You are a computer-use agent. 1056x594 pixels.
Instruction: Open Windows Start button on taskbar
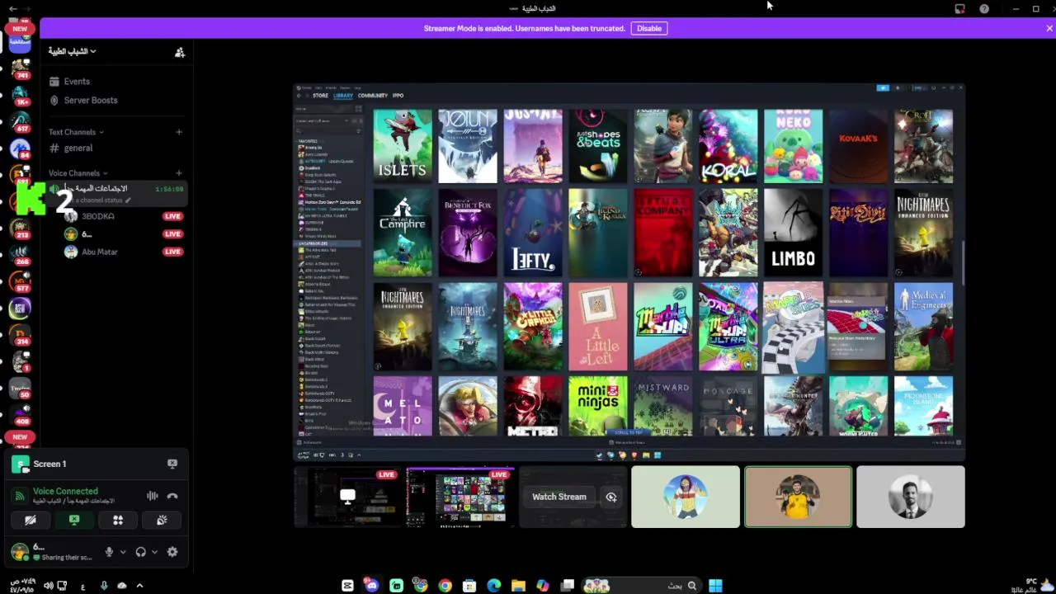click(x=715, y=586)
